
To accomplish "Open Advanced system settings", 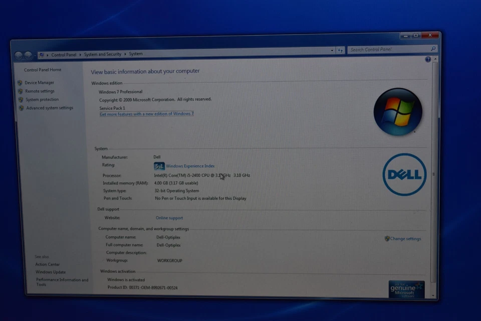I will pyautogui.click(x=49, y=107).
